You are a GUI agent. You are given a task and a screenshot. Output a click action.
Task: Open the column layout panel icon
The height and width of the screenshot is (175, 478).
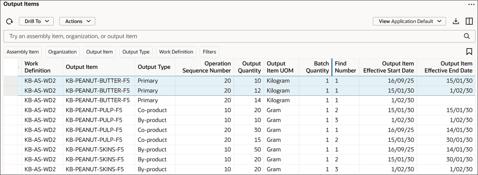pyautogui.click(x=469, y=21)
